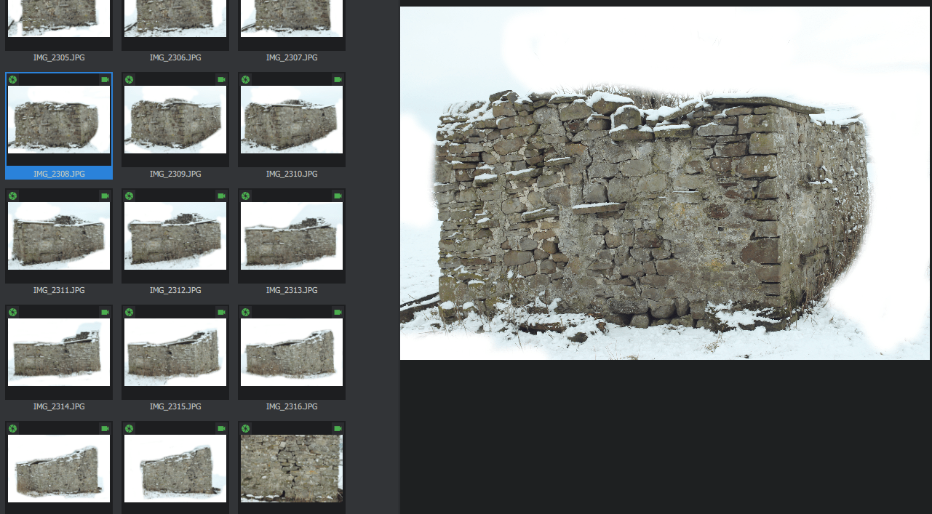Click the camera icon on IMG_2305
This screenshot has width=932, height=514.
tap(105, 4)
